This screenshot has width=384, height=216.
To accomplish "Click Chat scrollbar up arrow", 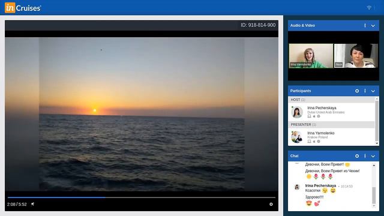I will pos(374,166).
